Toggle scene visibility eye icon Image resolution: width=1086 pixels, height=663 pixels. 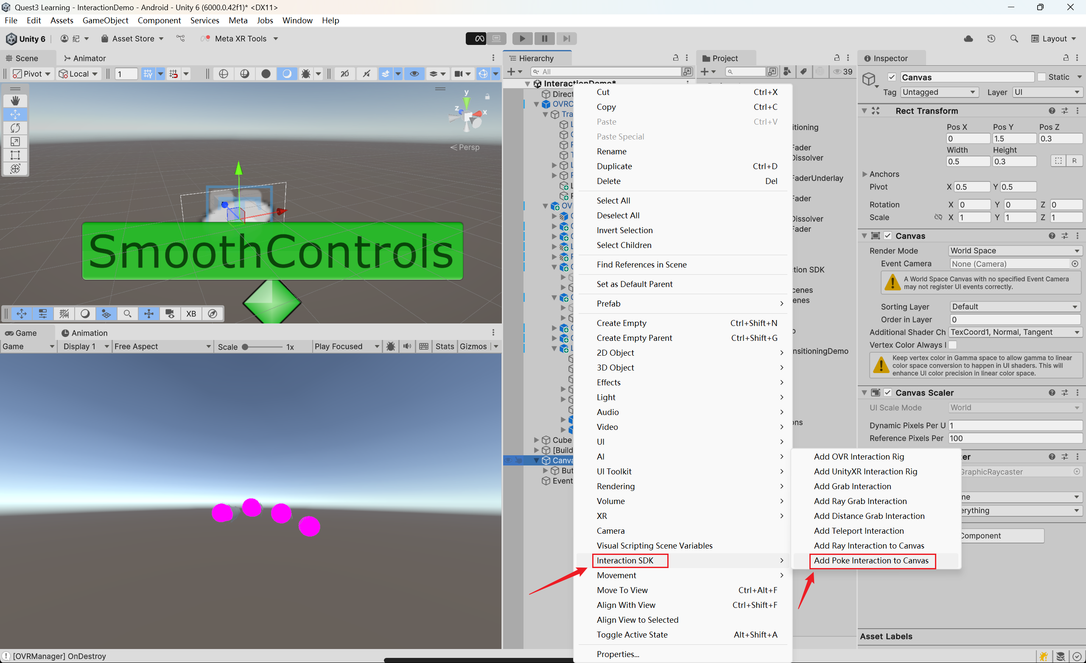(414, 74)
